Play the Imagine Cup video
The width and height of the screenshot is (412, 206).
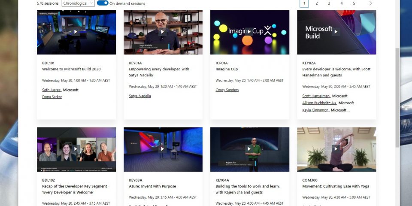pos(249,32)
